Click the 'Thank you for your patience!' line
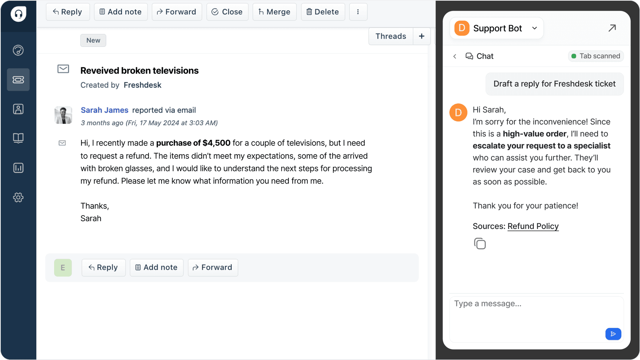This screenshot has width=640, height=360. coord(525,206)
